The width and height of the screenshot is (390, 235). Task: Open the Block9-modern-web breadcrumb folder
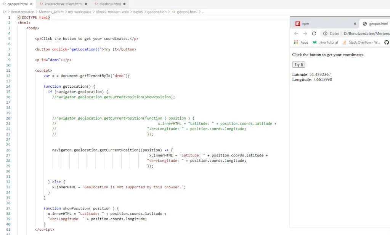[112, 12]
